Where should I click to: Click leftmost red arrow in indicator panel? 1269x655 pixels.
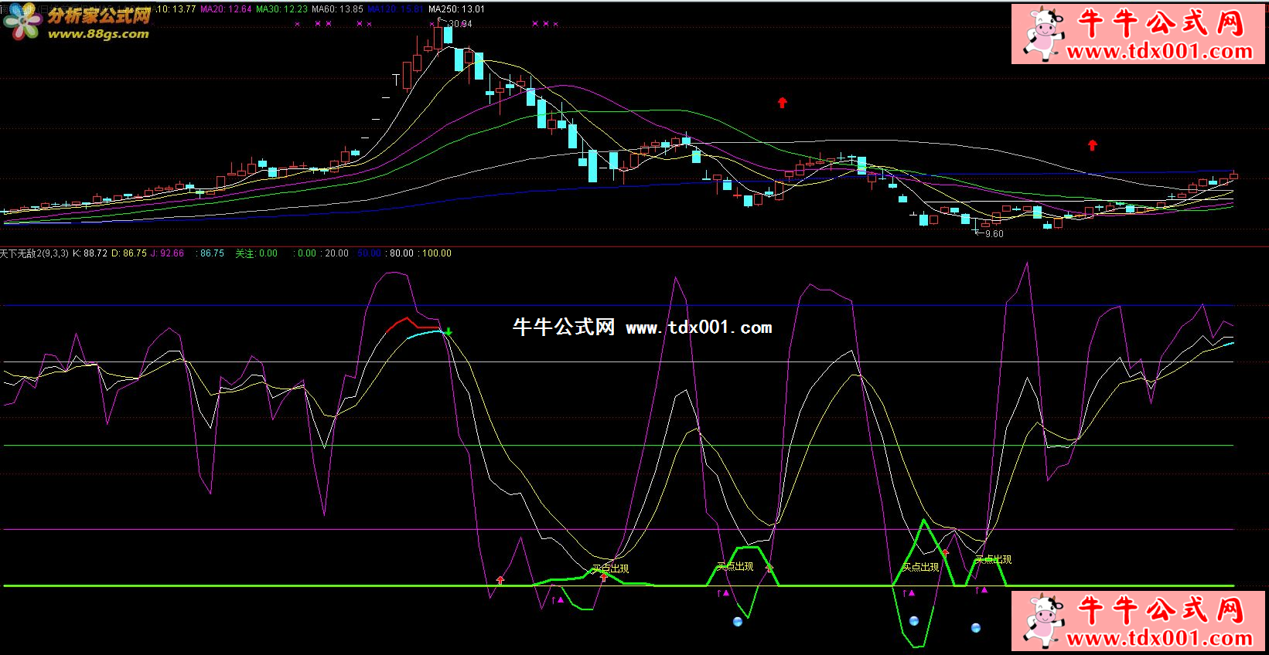[x=500, y=579]
